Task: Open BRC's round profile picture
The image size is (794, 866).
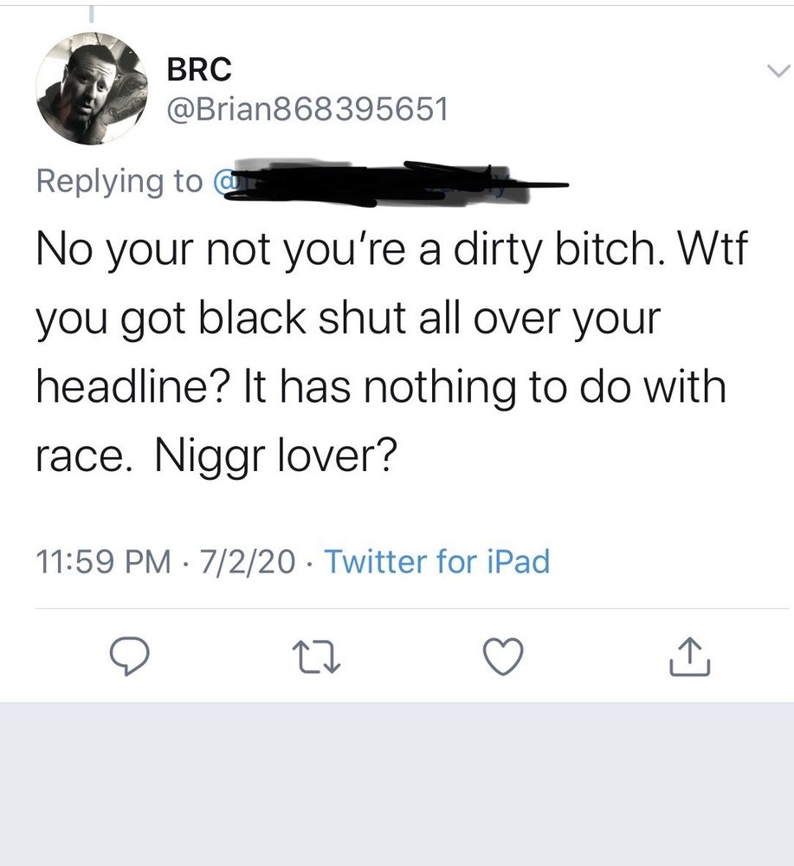Action: (91, 88)
